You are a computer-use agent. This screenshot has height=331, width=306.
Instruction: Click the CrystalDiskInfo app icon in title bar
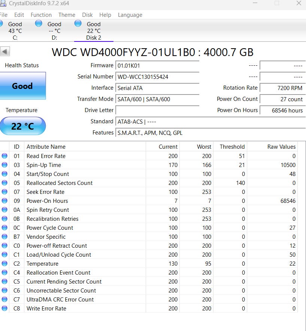(3, 3)
